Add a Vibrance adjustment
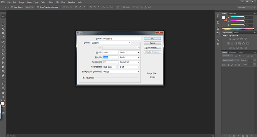Viewport: 257px width, 137px height. [x=245, y=39]
